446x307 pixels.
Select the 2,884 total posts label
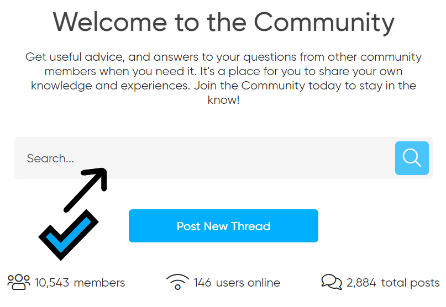[x=393, y=283]
